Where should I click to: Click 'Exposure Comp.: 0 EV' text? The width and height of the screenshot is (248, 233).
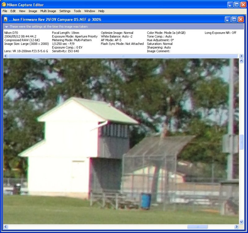tap(67, 48)
